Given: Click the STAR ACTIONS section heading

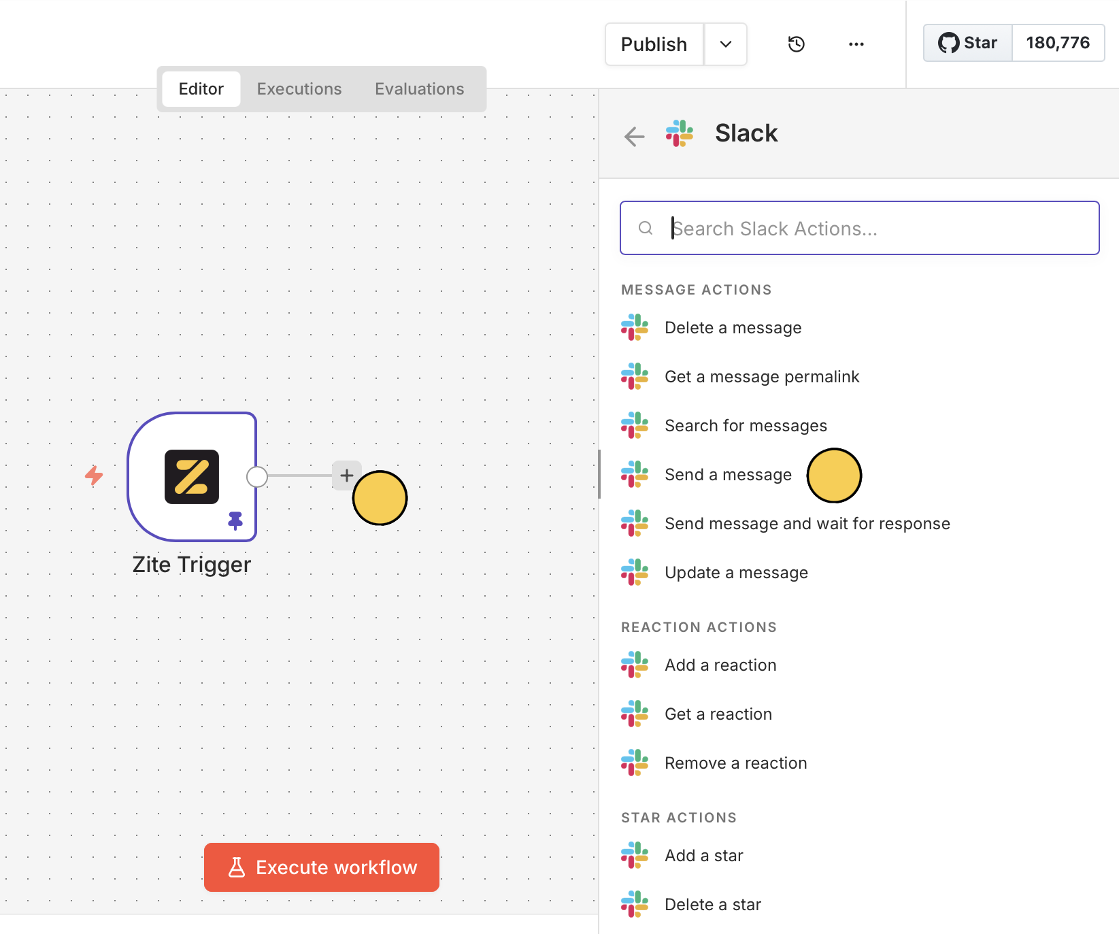Looking at the screenshot, I should tap(679, 818).
